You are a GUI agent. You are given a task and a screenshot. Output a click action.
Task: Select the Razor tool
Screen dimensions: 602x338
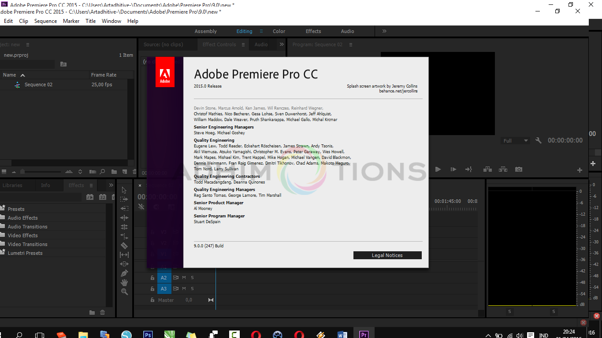coord(124,246)
